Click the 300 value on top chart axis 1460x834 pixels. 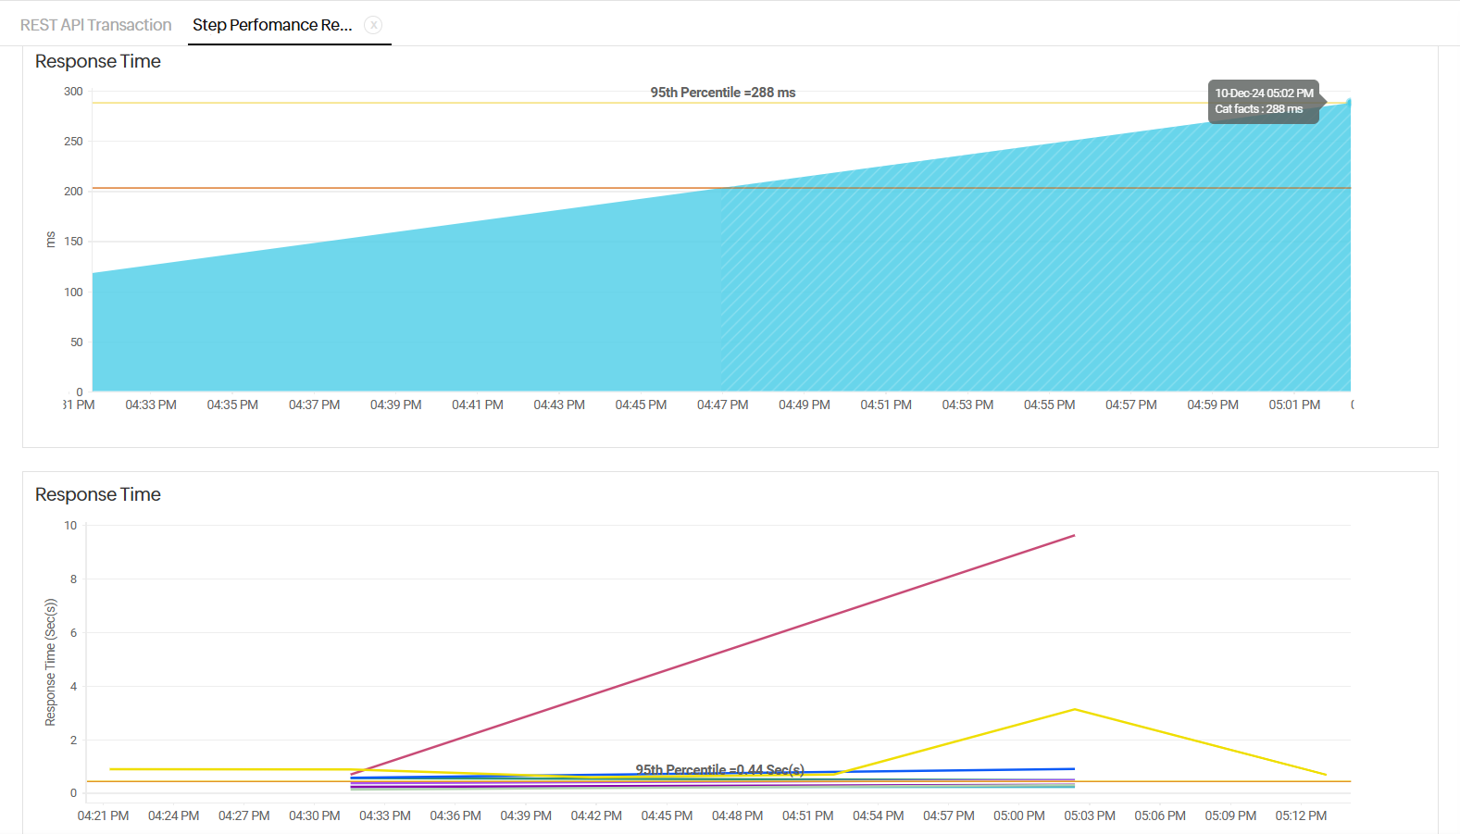click(73, 92)
